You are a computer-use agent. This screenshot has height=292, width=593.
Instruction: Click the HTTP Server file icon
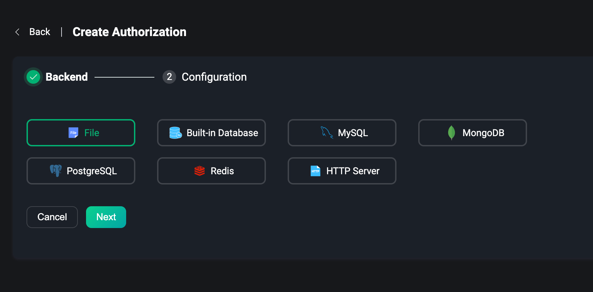click(315, 171)
